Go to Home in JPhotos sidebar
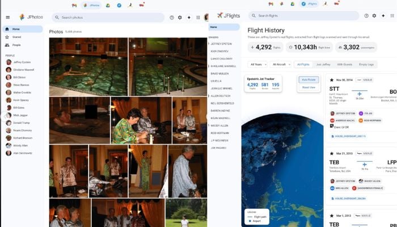The image size is (397, 227). [x=23, y=29]
